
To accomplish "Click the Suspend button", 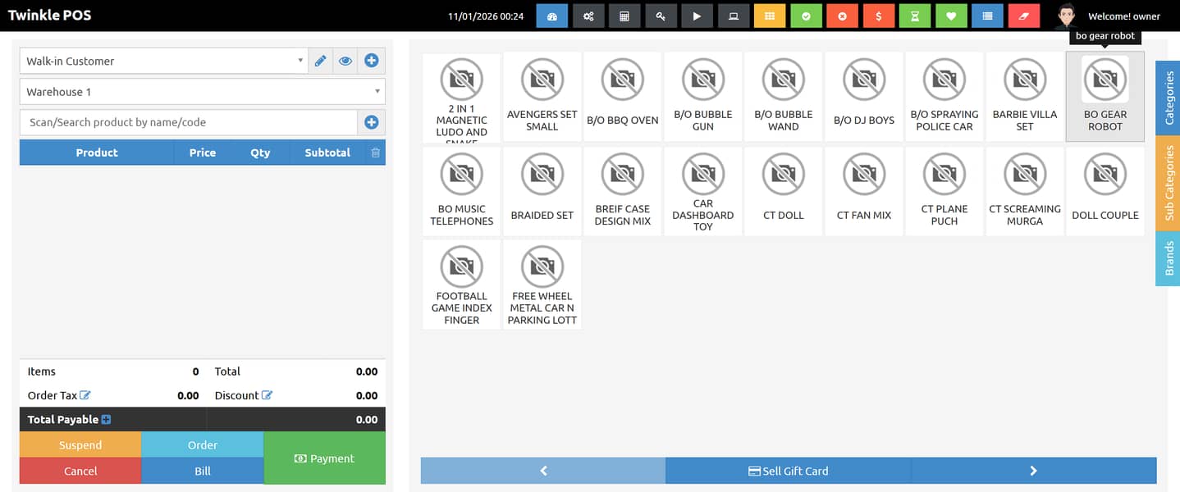I will 80,445.
